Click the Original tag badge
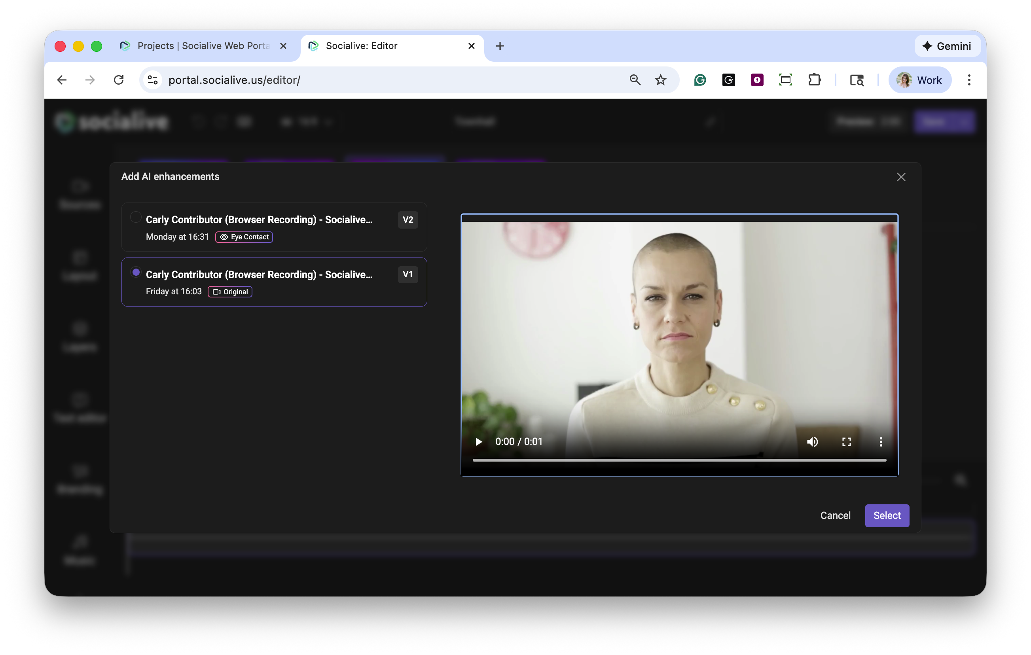1031x655 pixels. pyautogui.click(x=230, y=292)
